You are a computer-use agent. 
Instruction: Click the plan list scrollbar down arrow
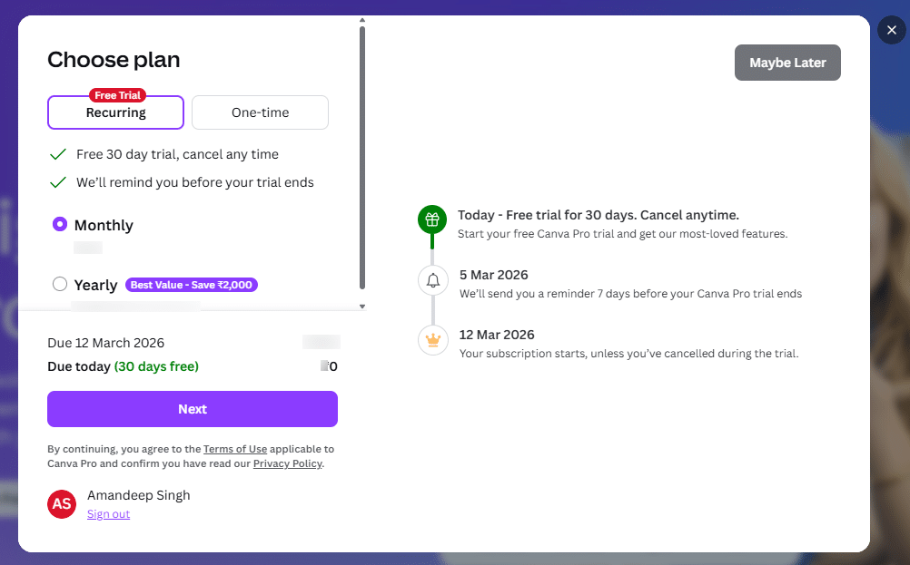coord(362,306)
